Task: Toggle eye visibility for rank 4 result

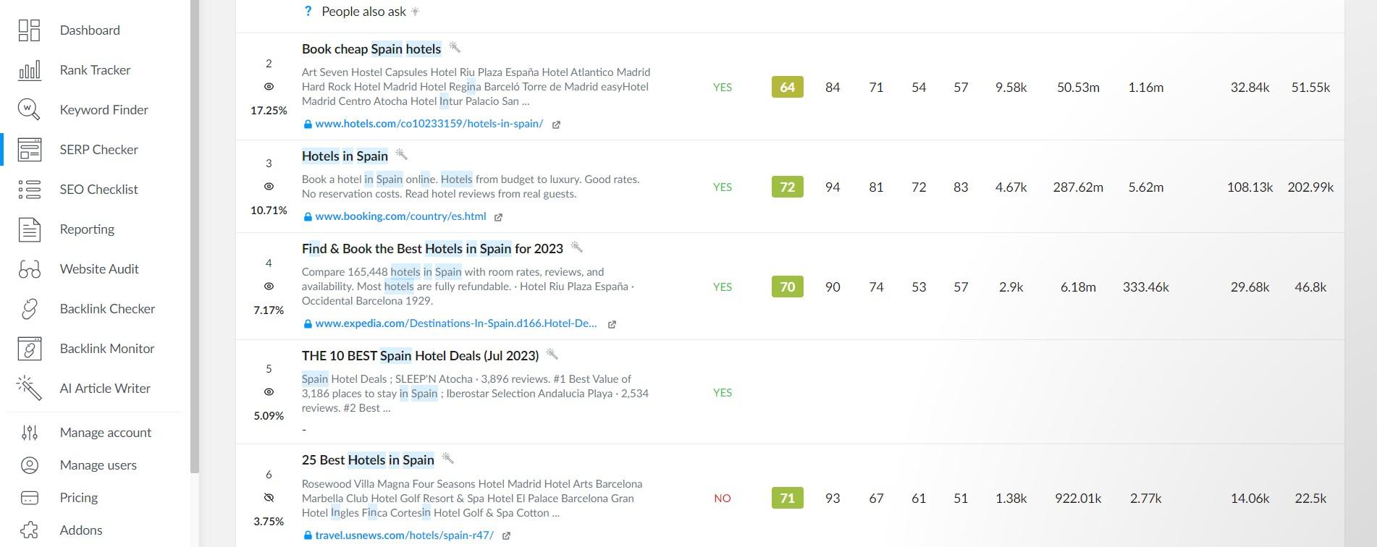Action: click(269, 287)
